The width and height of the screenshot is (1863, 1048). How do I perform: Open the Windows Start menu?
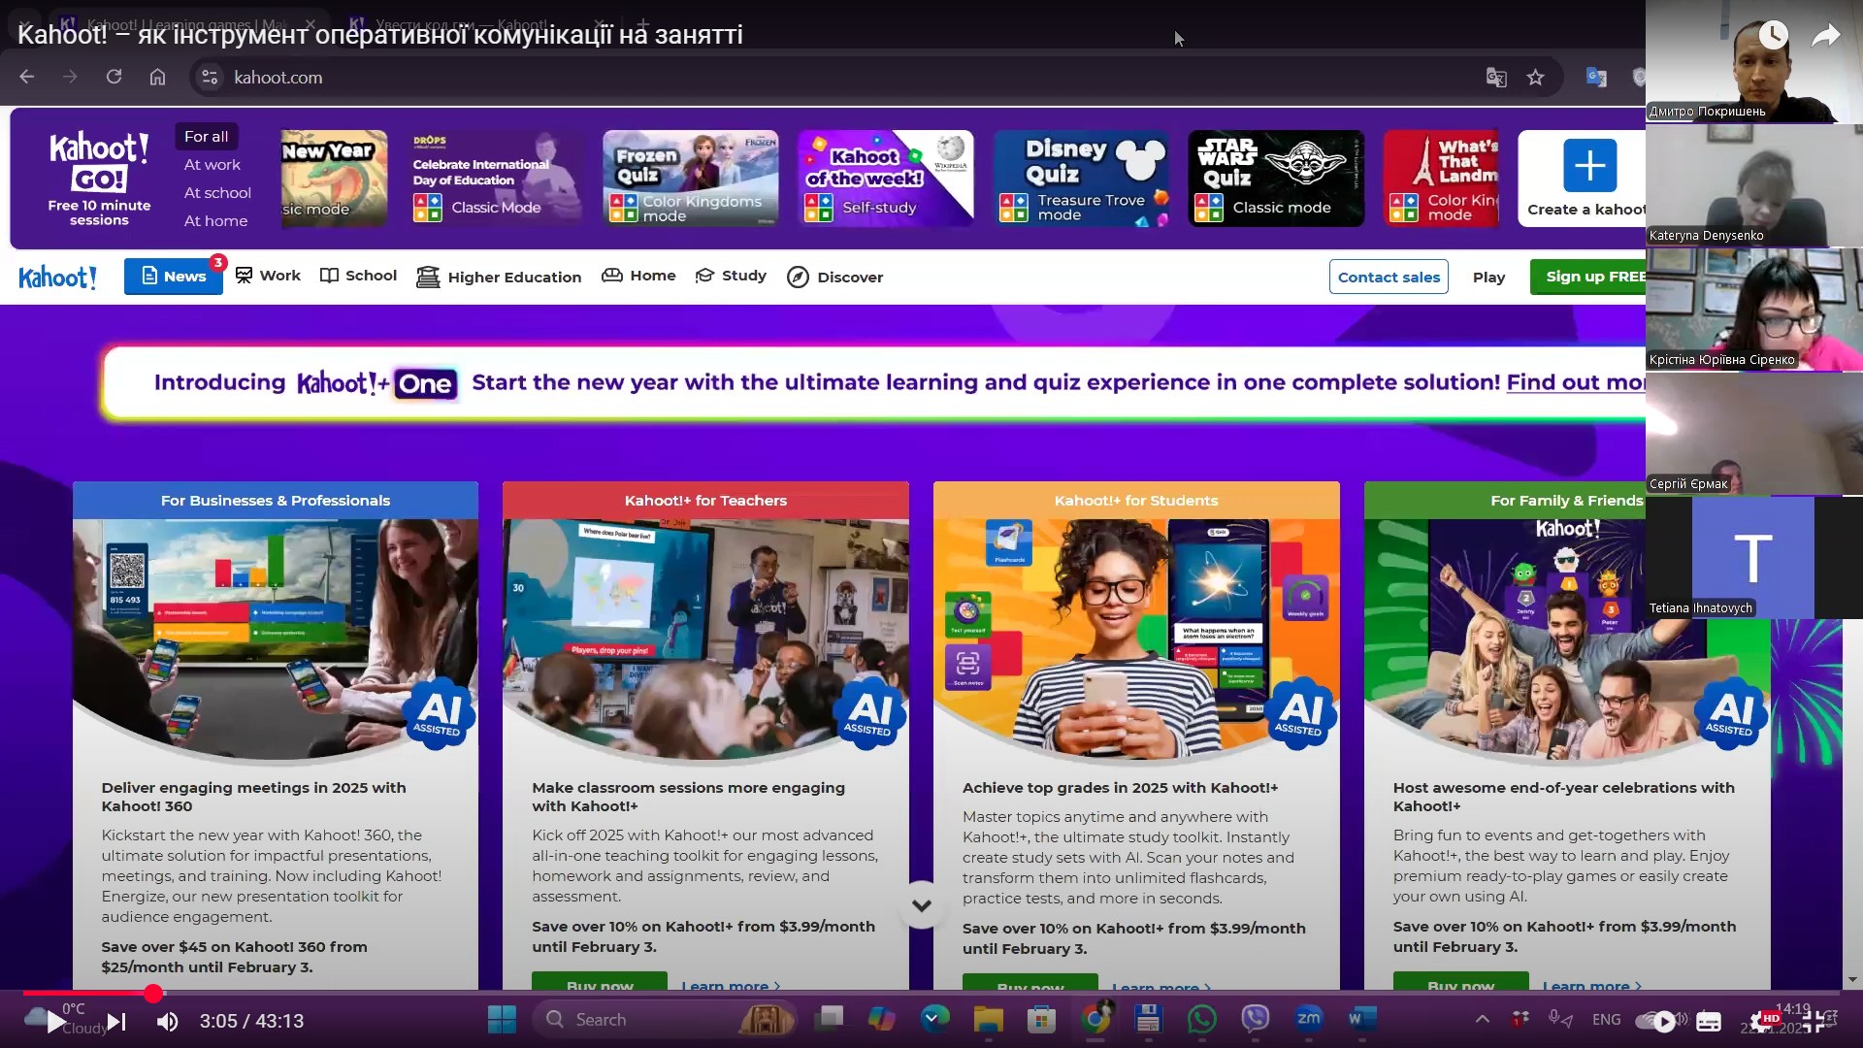[x=502, y=1019]
